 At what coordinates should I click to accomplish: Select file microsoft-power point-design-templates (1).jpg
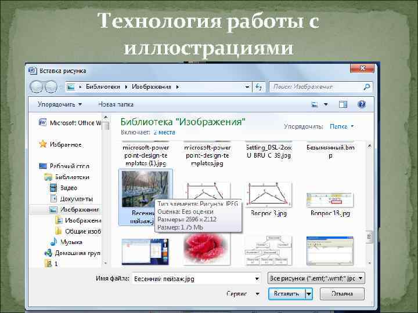pyautogui.click(x=146, y=155)
